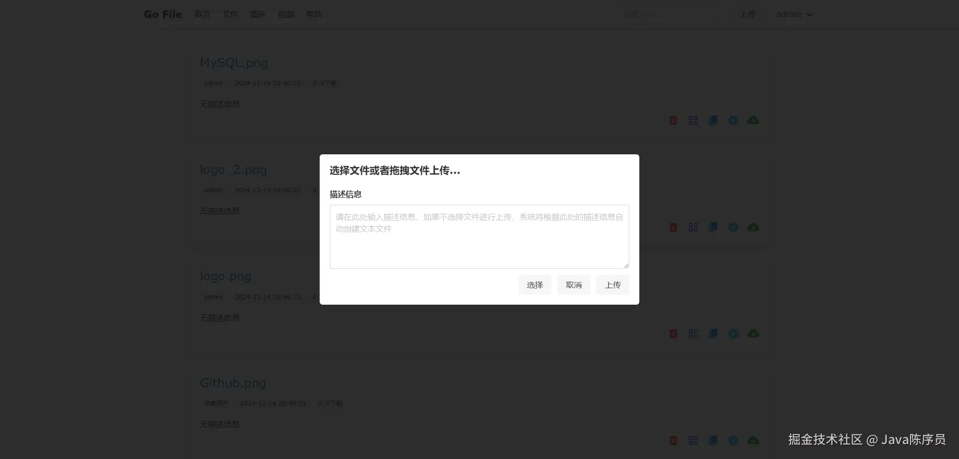Delete logo_2.png using trash icon
The height and width of the screenshot is (459, 959).
click(673, 227)
